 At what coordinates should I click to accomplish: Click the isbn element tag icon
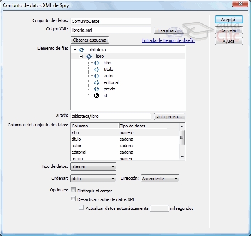(97, 63)
